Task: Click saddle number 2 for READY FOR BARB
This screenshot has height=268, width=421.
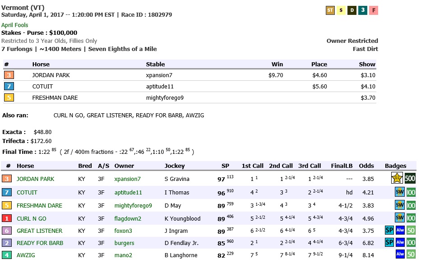Action: [7, 243]
